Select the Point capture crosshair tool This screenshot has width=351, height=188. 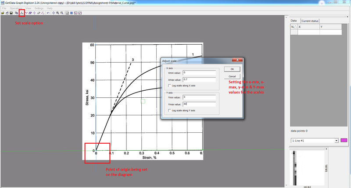tap(34, 13)
